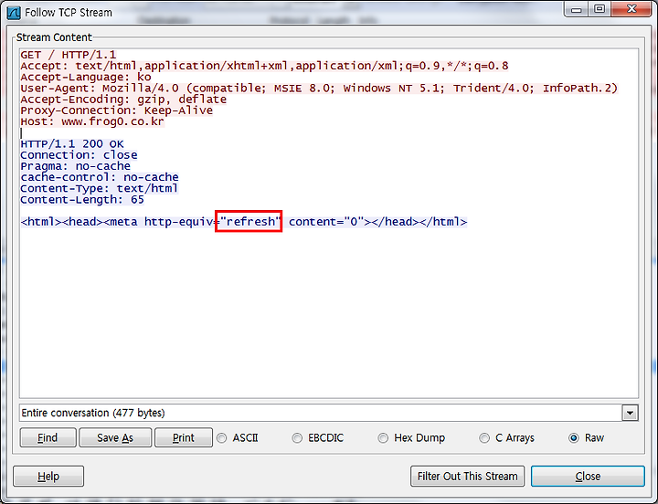Click the Accept-Encoding: gzip, deflate line
The height and width of the screenshot is (504, 658).
[x=123, y=100]
